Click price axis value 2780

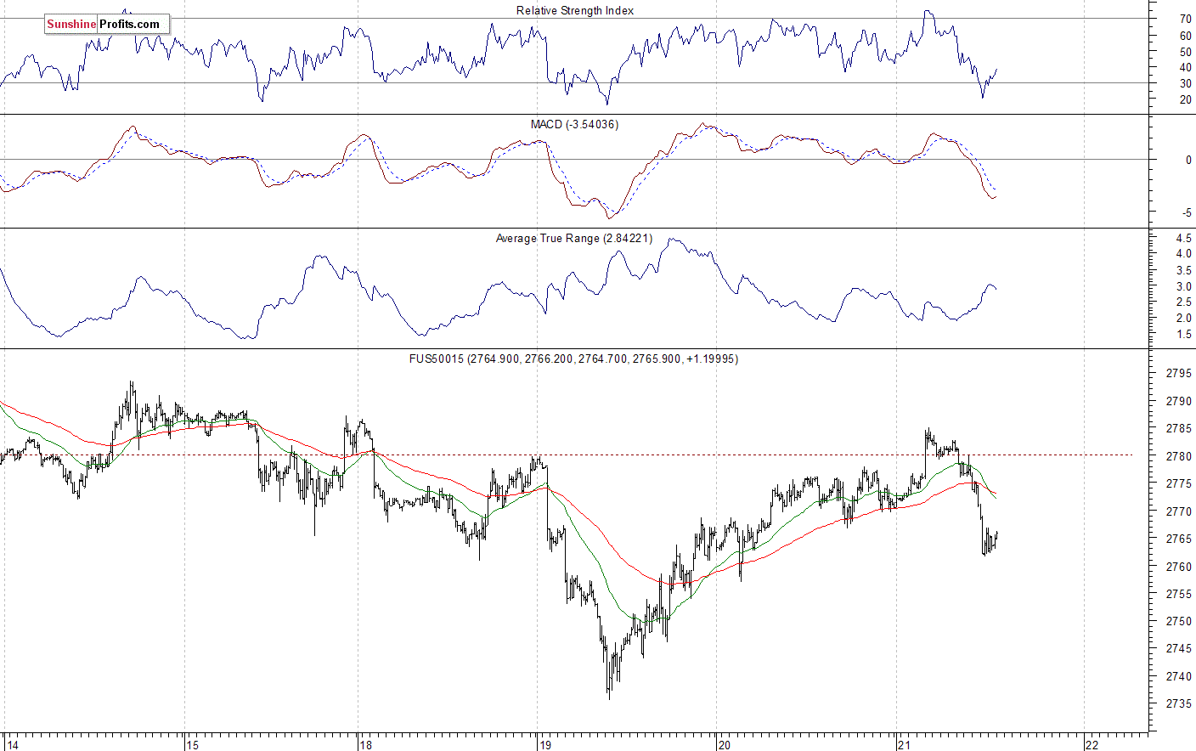pos(1179,457)
